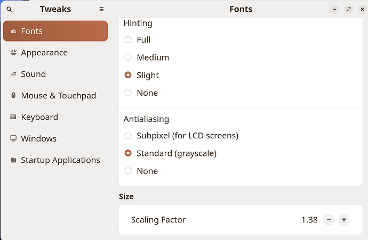The height and width of the screenshot is (240, 368).
Task: Open the Appearance settings page
Action: tap(44, 53)
